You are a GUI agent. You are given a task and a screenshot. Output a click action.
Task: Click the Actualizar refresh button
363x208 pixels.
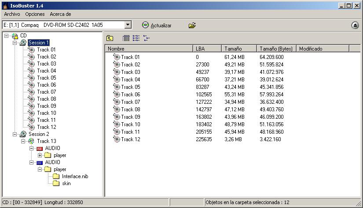pyautogui.click(x=157, y=26)
